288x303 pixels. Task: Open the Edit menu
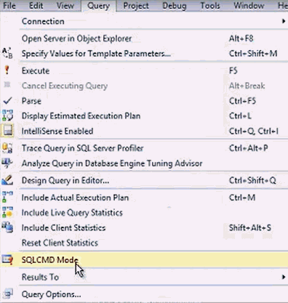pyautogui.click(x=36, y=5)
